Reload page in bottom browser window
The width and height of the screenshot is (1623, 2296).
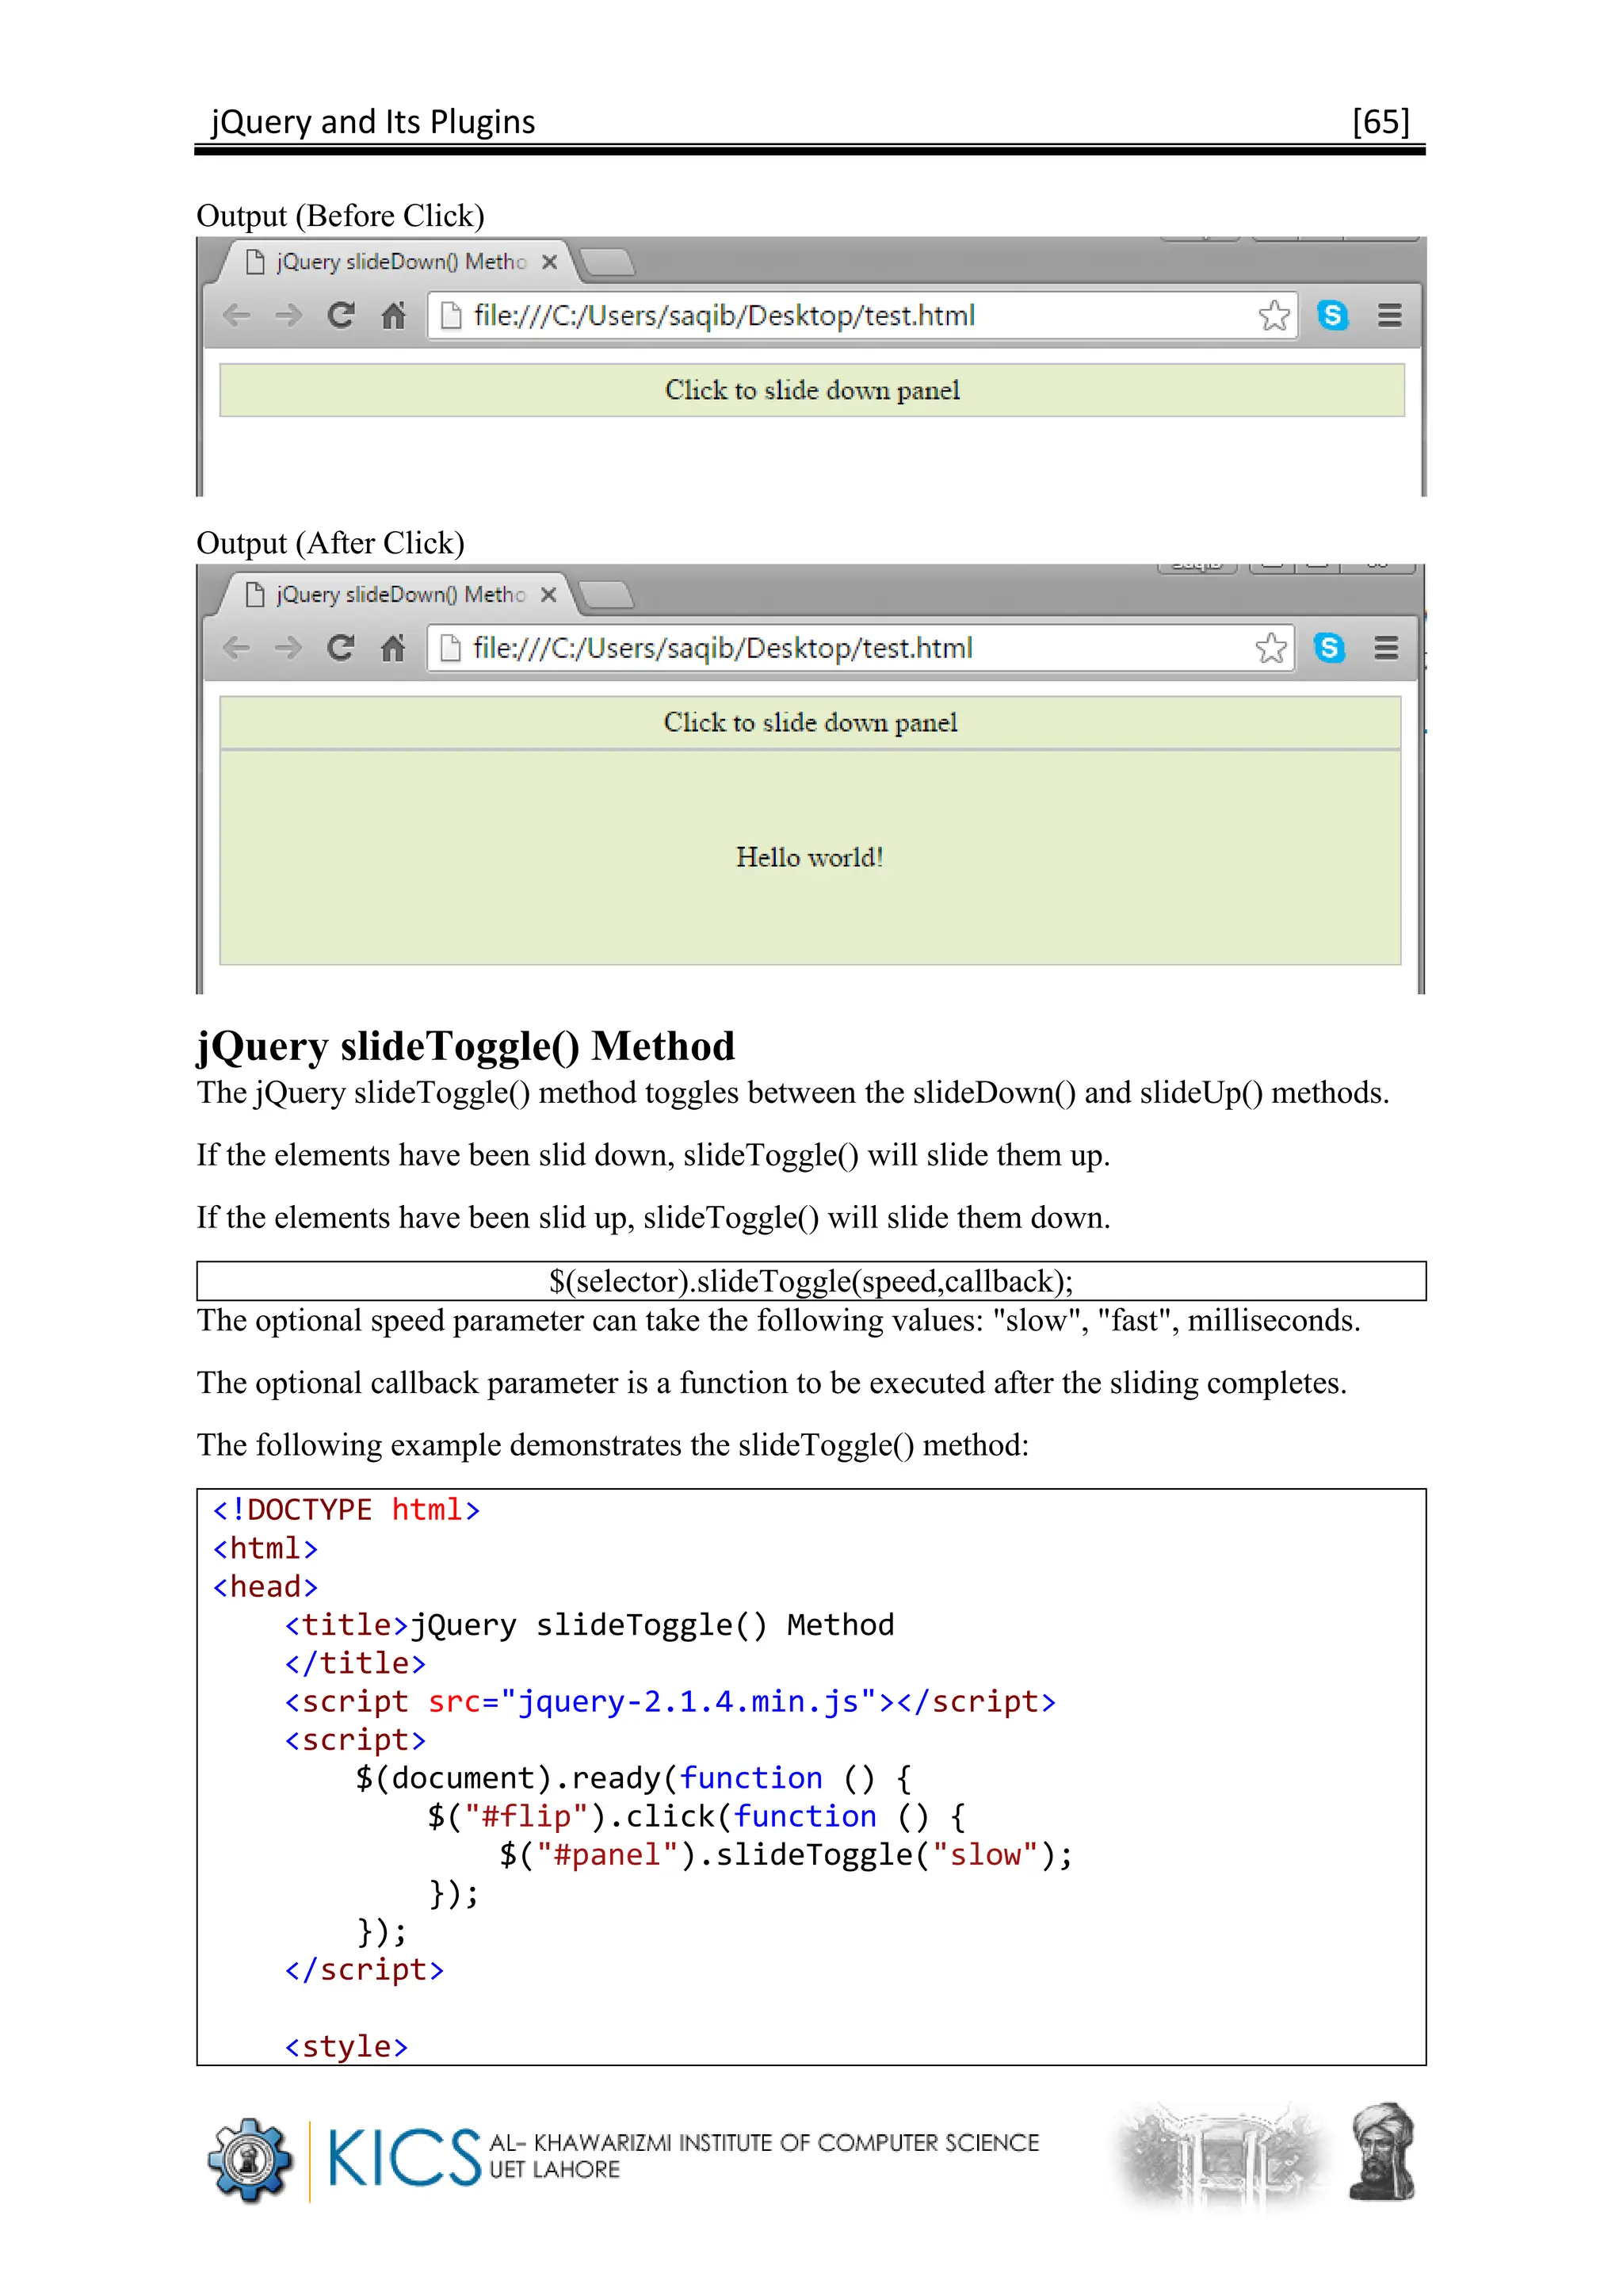341,648
